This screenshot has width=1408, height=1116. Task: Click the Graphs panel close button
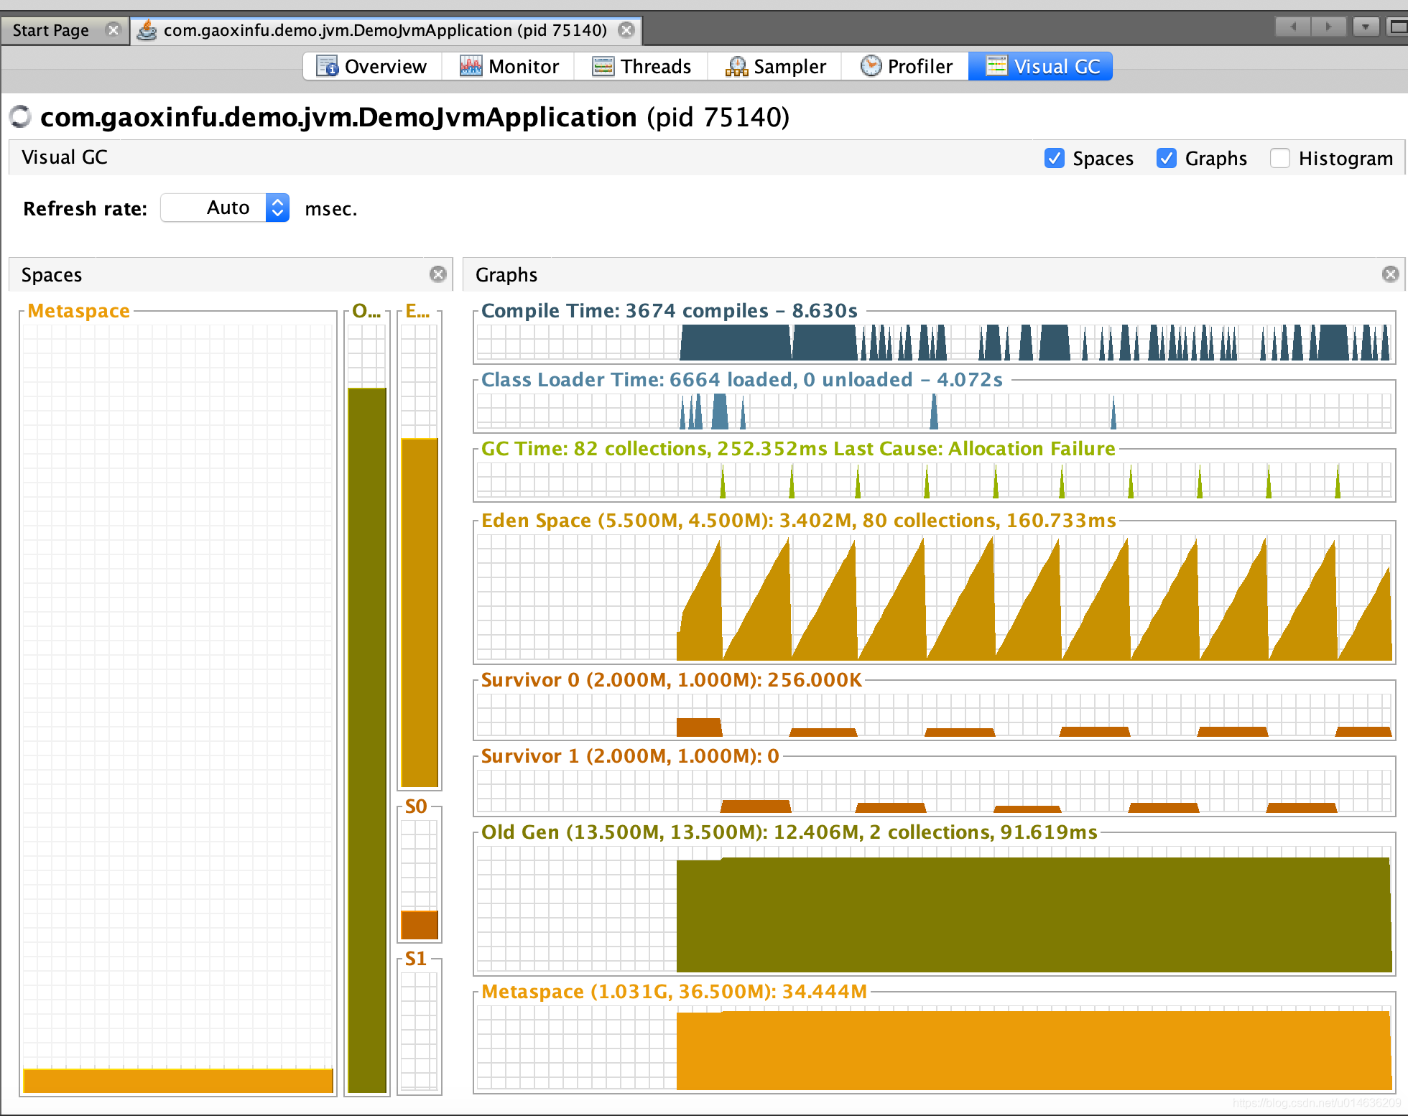pos(1391,273)
